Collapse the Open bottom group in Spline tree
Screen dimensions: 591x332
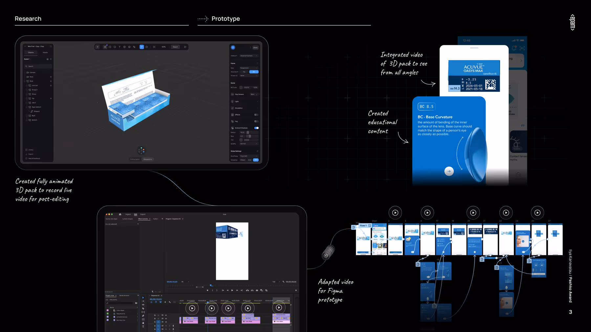click(27, 107)
